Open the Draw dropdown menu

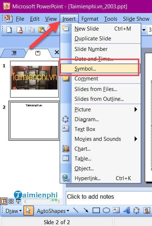(14, 211)
